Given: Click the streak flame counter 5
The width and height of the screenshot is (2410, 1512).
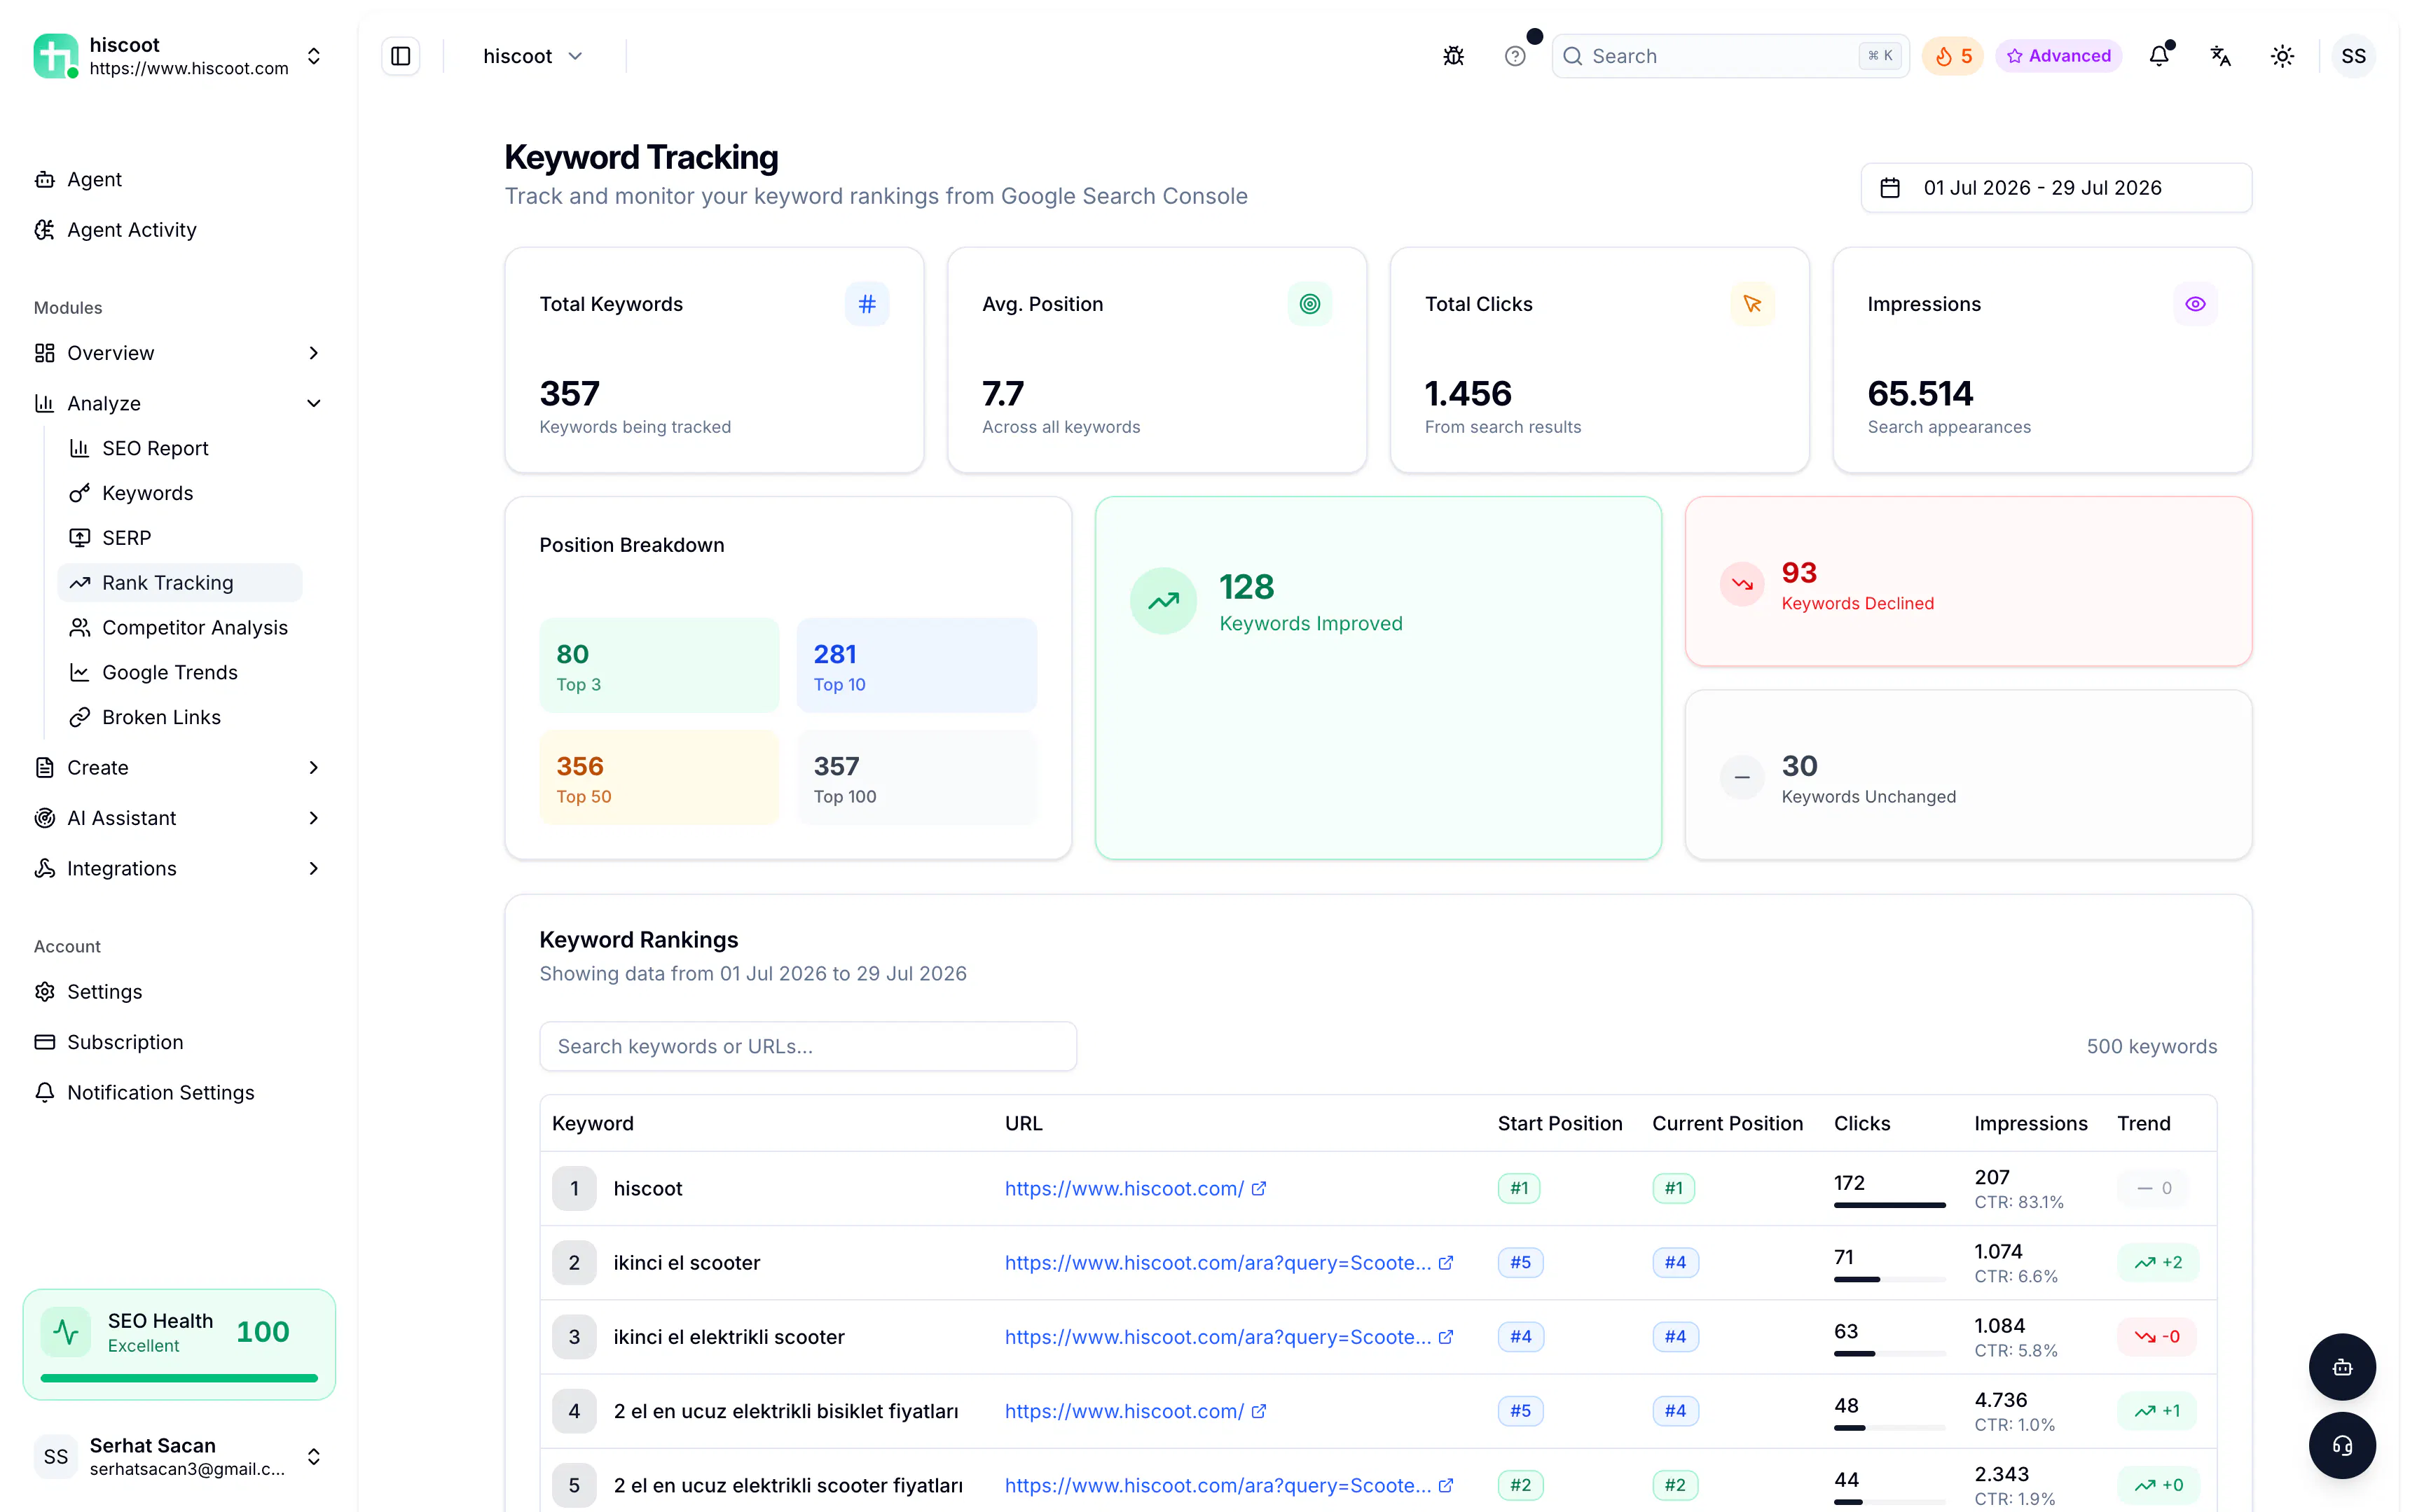Looking at the screenshot, I should tap(1953, 56).
